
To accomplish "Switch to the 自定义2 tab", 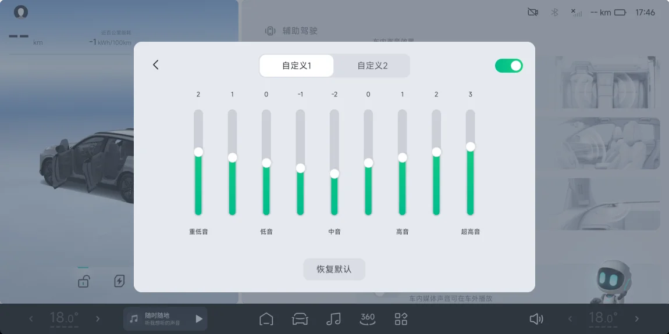I will [x=372, y=66].
